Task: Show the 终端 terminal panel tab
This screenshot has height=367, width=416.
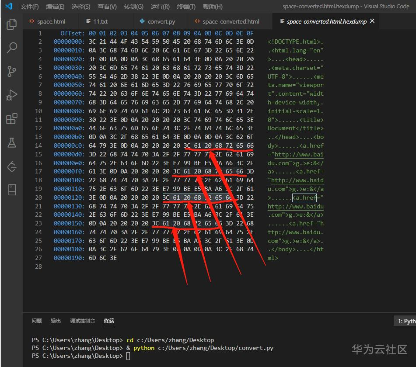Action: click(x=109, y=321)
